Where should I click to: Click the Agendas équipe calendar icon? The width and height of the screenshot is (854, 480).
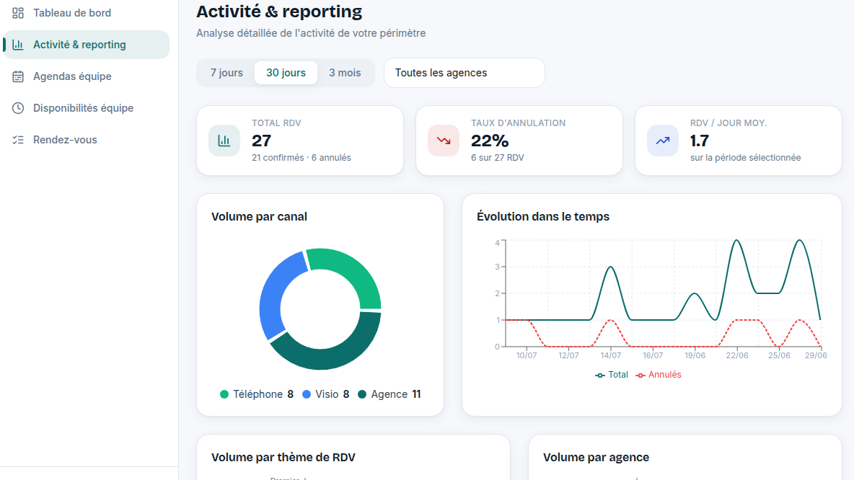click(18, 76)
